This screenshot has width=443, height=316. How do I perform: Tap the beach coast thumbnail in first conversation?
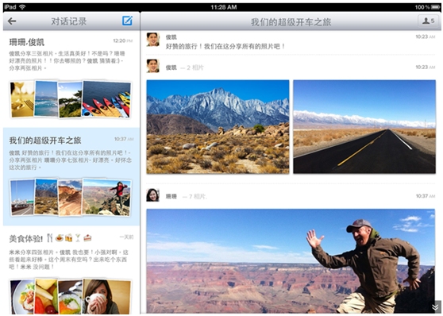pyautogui.click(x=46, y=98)
